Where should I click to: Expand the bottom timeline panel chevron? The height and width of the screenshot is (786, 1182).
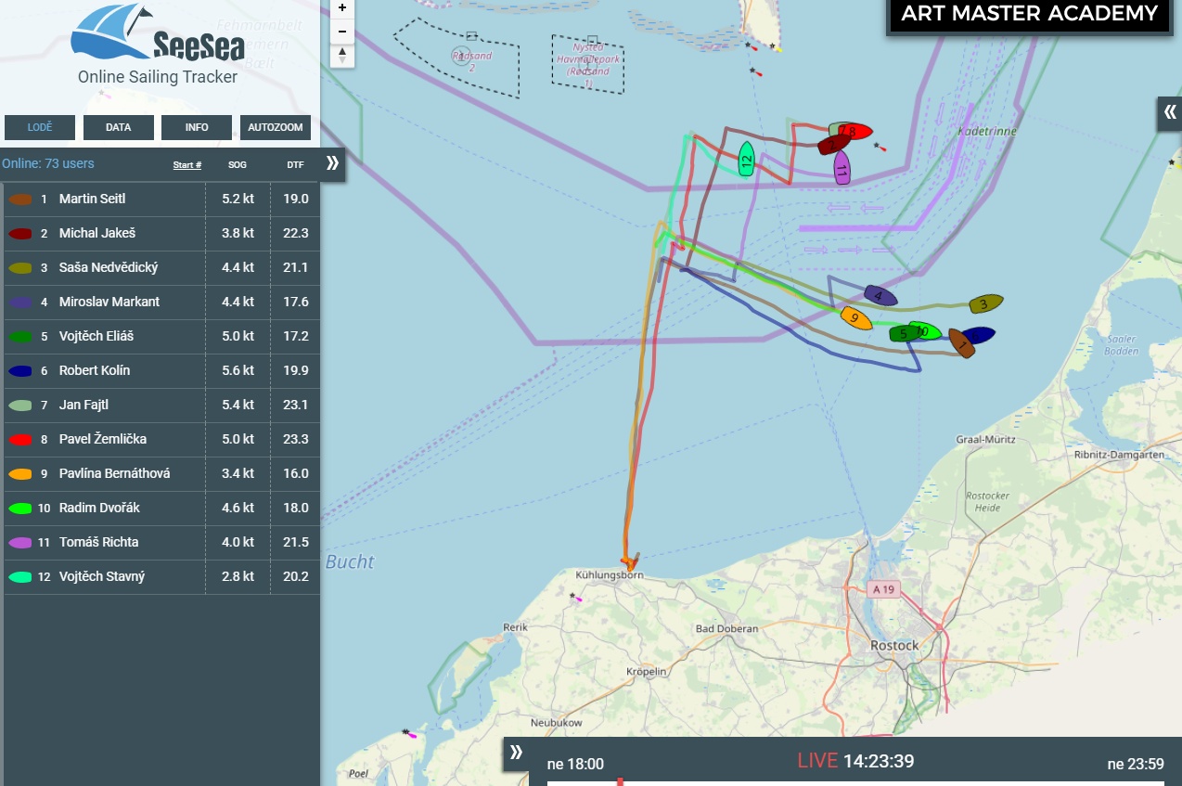click(517, 753)
